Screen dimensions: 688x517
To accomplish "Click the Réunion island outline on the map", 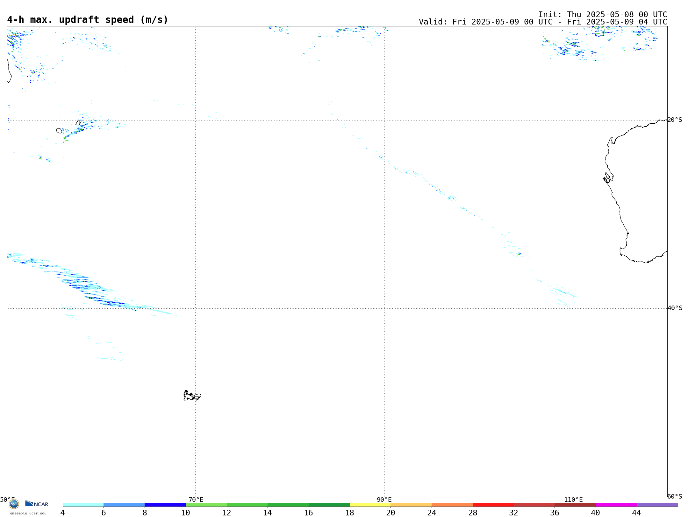I will tap(59, 131).
